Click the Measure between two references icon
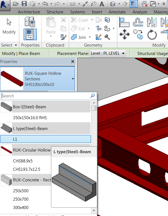The image size is (168, 216). pyautogui.click(x=85, y=4)
